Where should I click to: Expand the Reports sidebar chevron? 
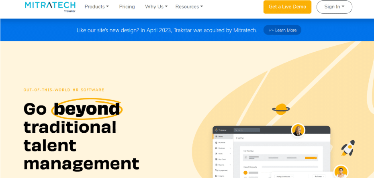[x=230, y=165]
